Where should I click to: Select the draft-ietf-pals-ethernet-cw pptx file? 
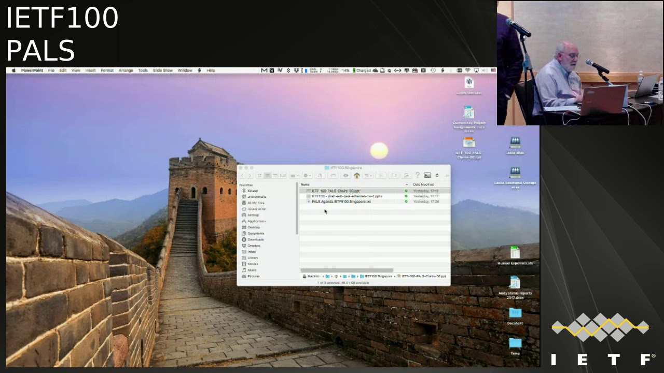point(375,196)
